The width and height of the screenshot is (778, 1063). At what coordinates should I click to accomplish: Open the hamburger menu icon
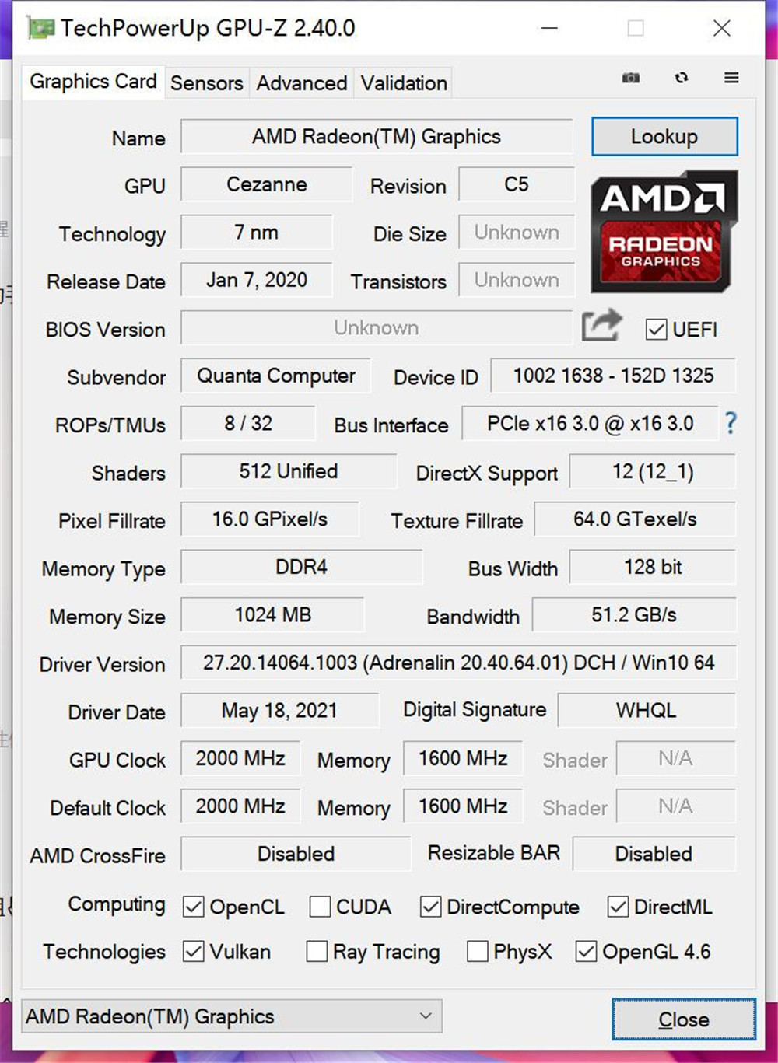tap(731, 78)
